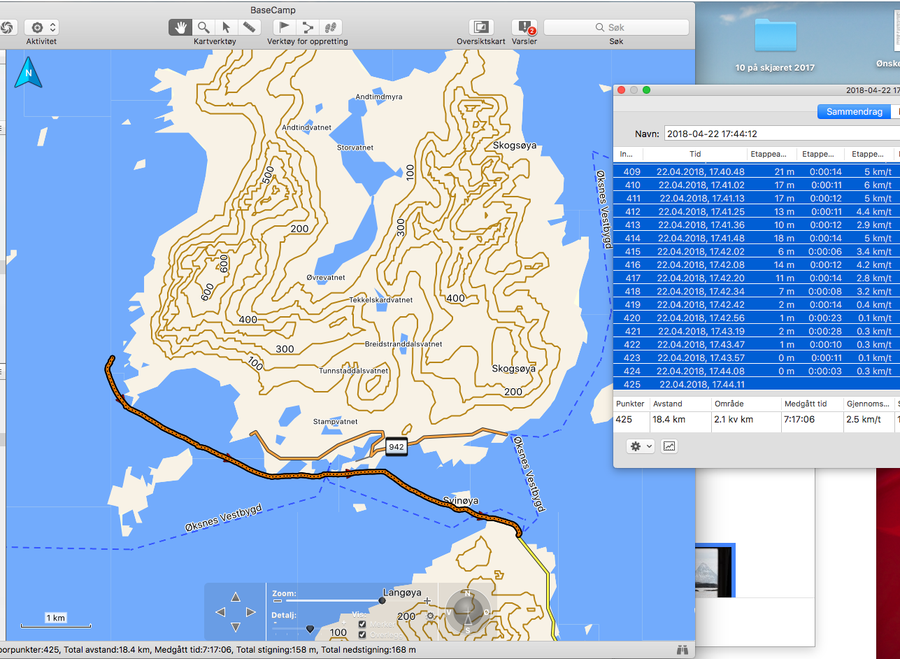Choose the New Route creation tool
The height and width of the screenshot is (659, 900).
[307, 27]
